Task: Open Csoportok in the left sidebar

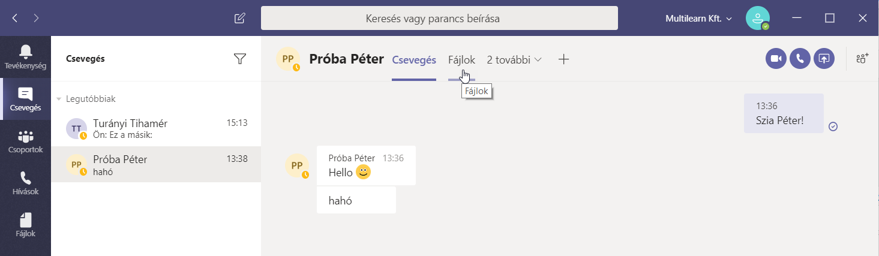Action: pyautogui.click(x=25, y=142)
